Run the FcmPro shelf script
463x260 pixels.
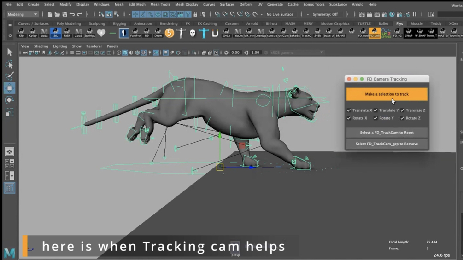coord(135,33)
